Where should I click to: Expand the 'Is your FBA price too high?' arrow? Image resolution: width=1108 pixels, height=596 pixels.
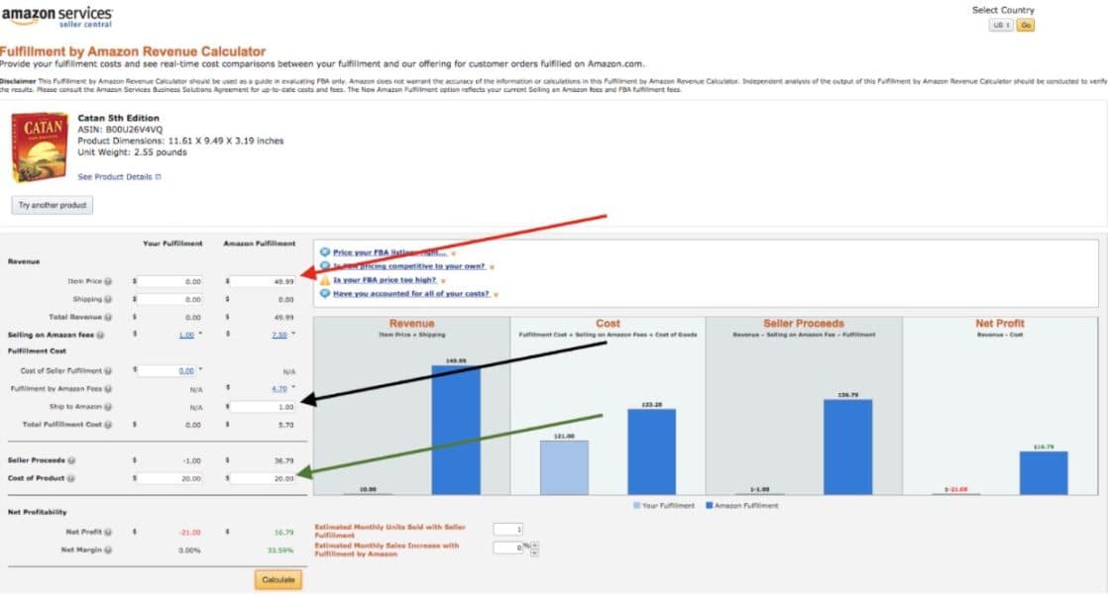pos(443,281)
